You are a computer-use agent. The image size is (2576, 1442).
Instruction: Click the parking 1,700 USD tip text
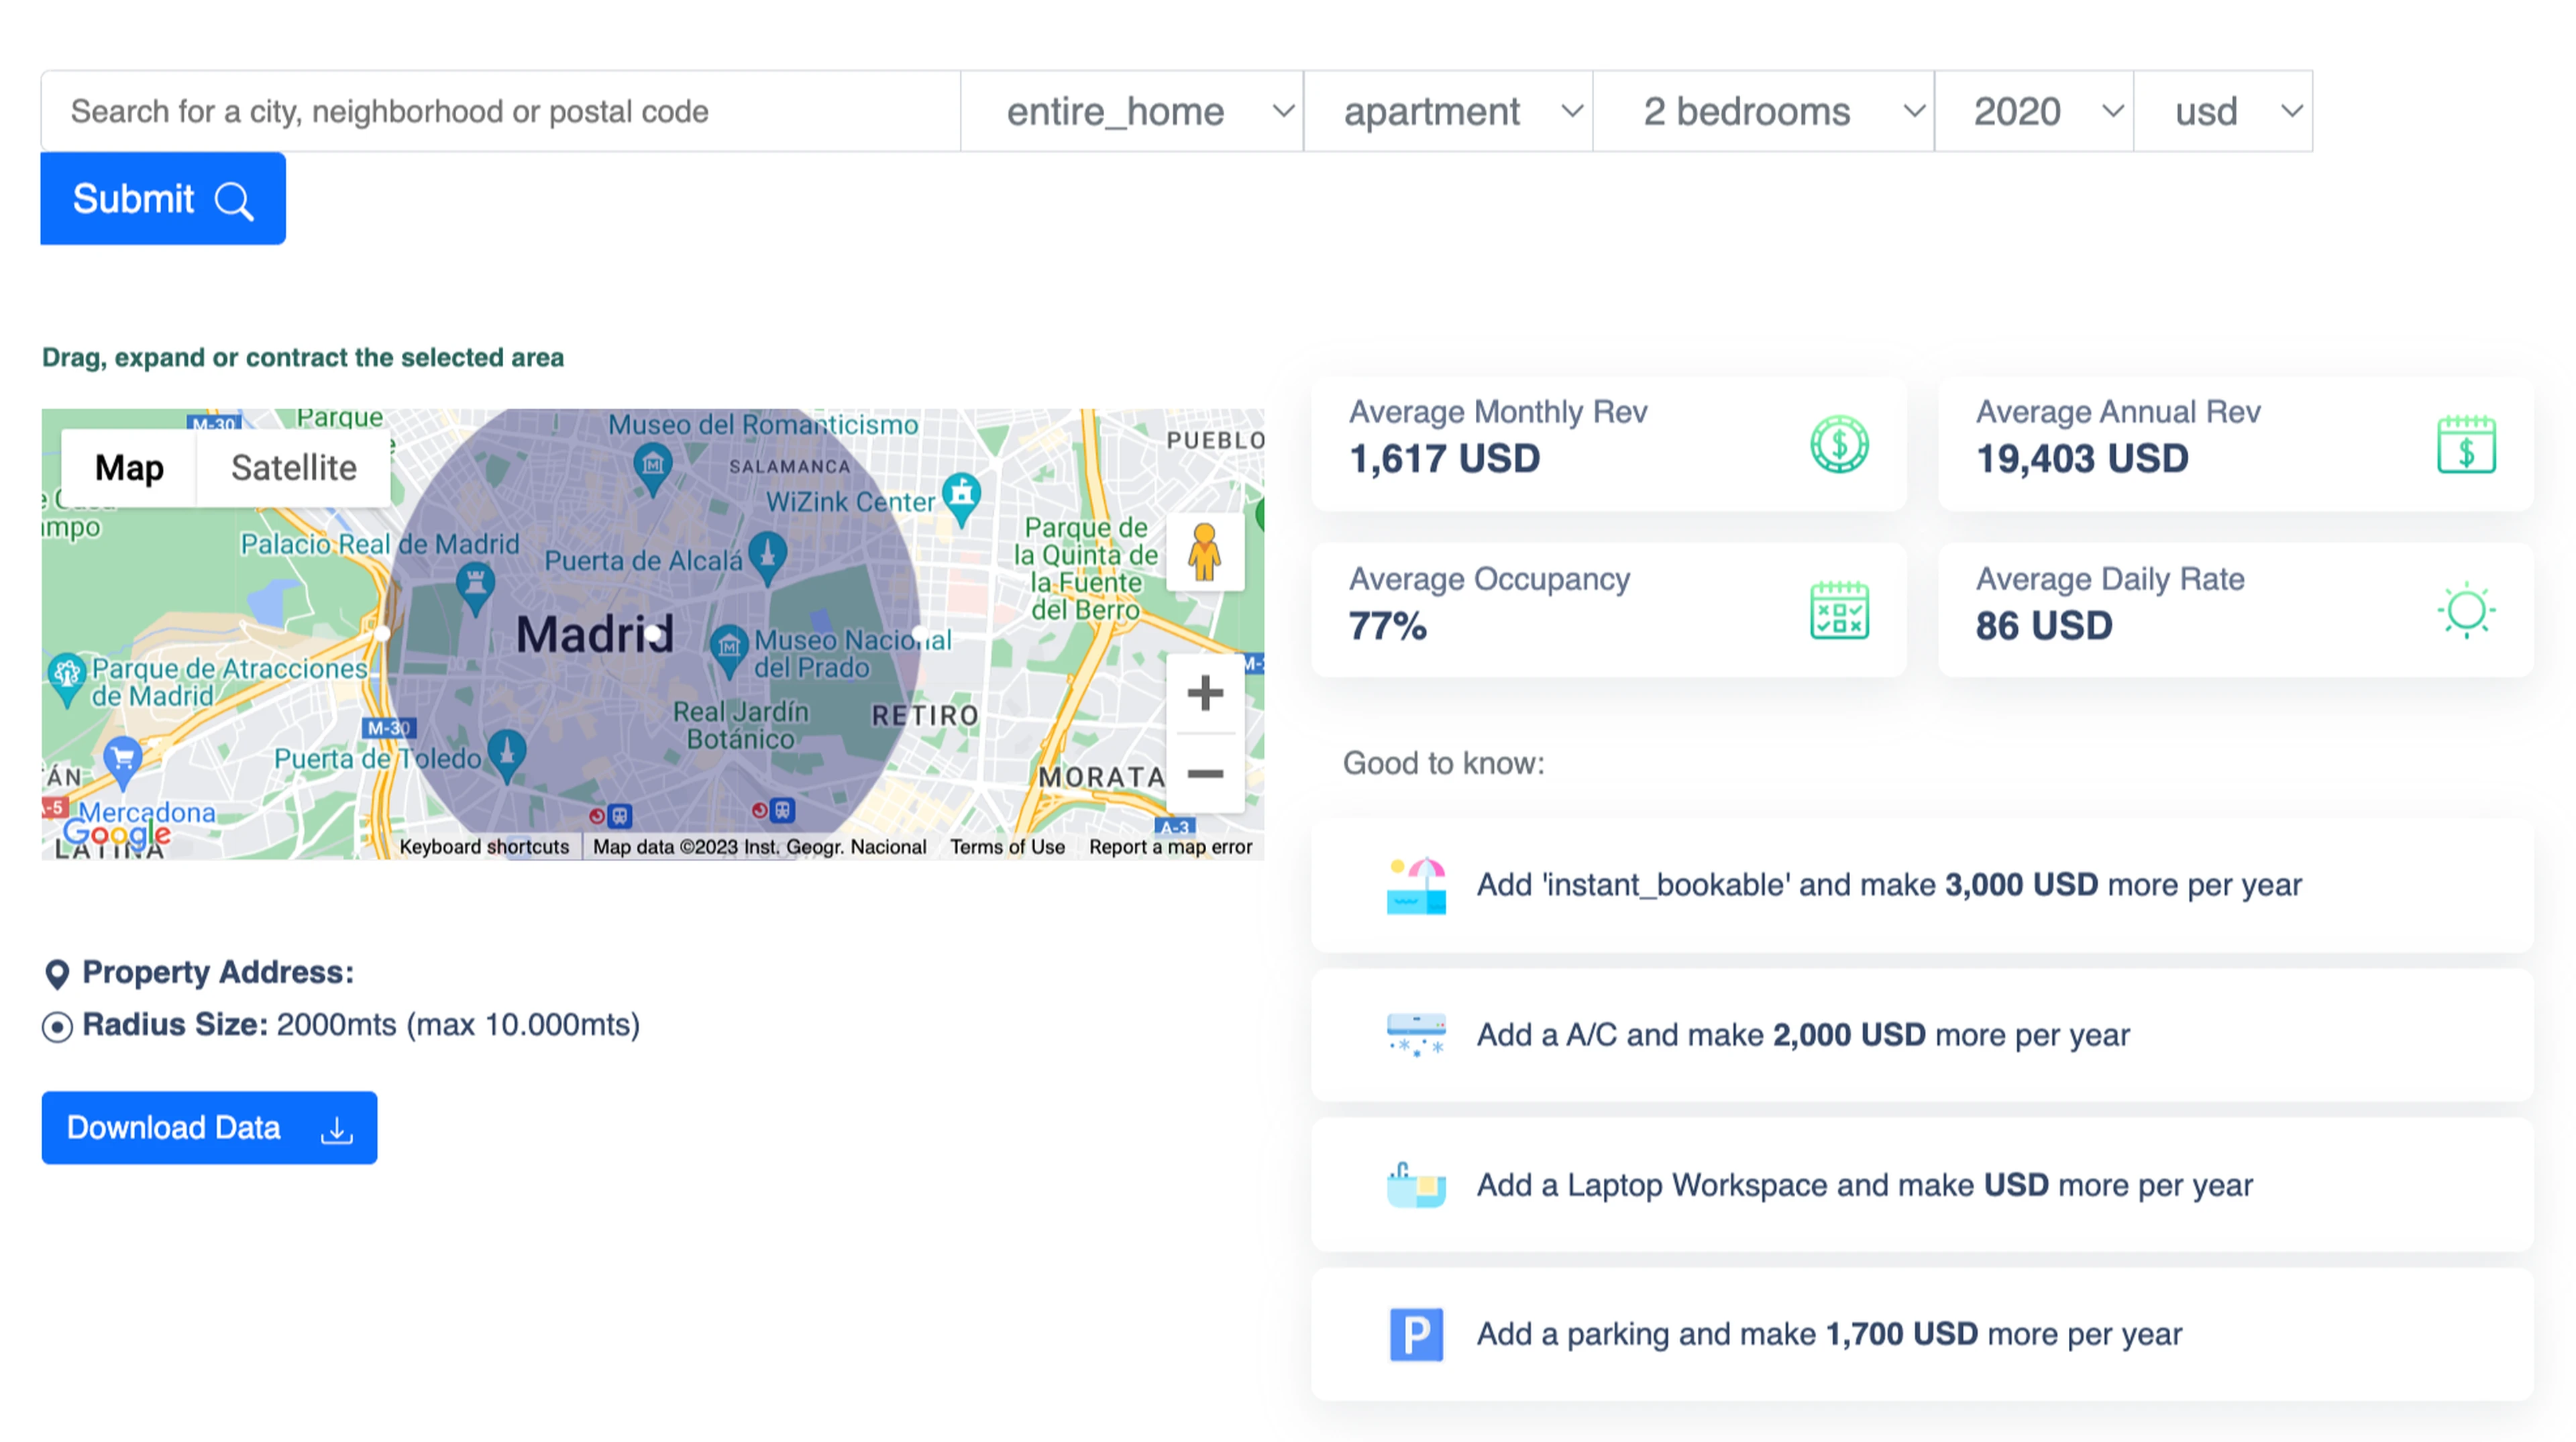1829,1334
